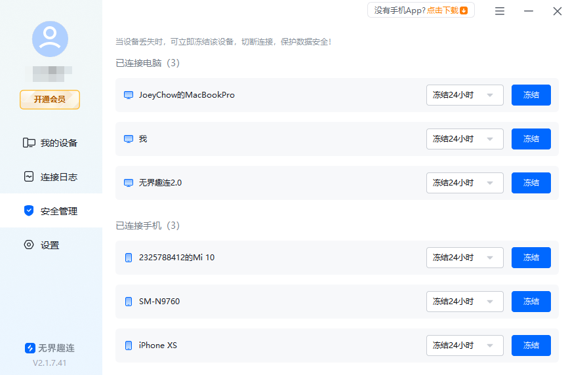Click the blurred username under the avatar
This screenshot has width=568, height=375.
(x=52, y=74)
